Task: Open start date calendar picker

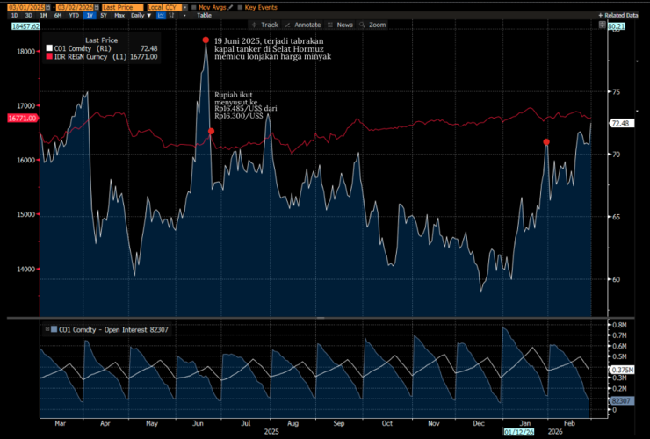Action: tap(47, 7)
